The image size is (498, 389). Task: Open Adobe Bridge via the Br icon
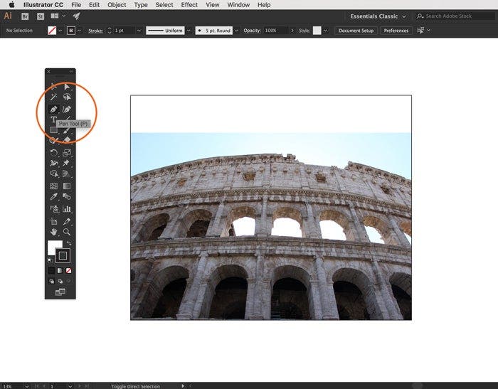click(x=26, y=16)
